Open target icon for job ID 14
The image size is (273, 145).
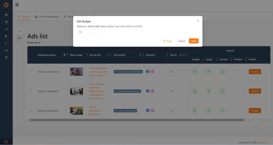point(208,91)
